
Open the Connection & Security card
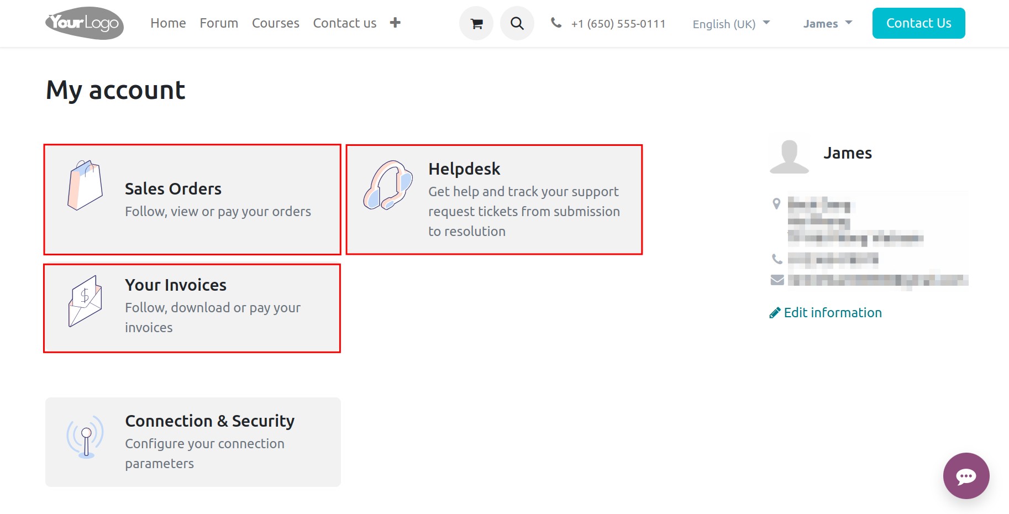pyautogui.click(x=193, y=442)
